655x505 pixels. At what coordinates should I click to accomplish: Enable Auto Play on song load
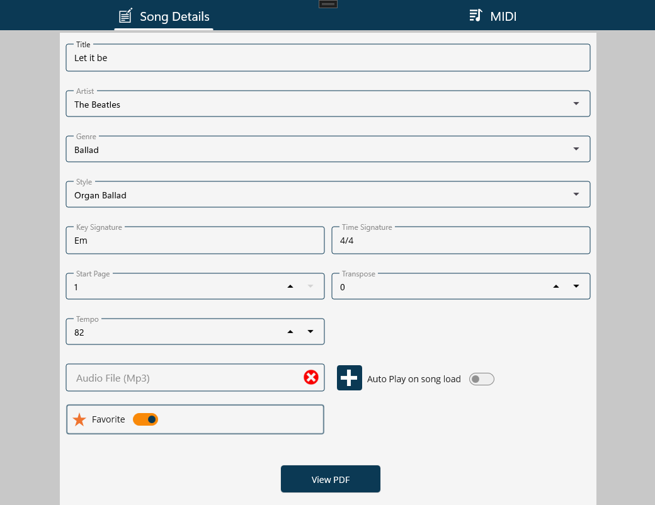(482, 379)
